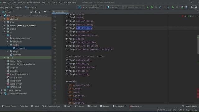Click read-only lock icon in status bar
The image size is (199, 112).
click(x=196, y=110)
